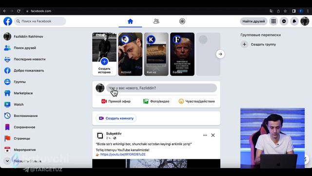Open Subyektiv page avatar
The height and width of the screenshot is (176, 312).
tap(100, 135)
